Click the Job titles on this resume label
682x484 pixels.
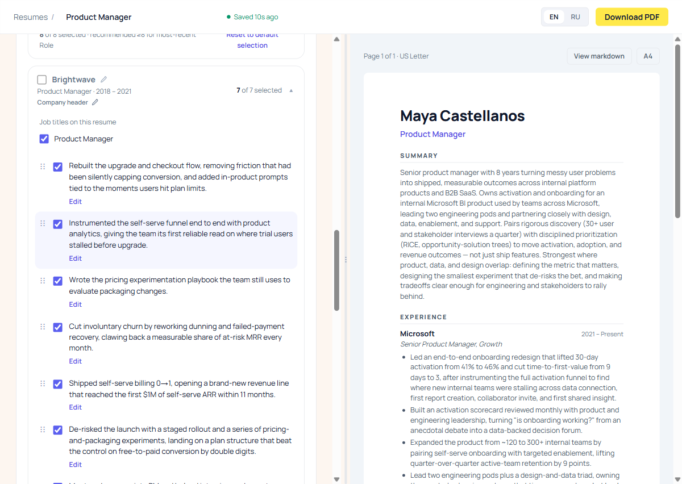[78, 122]
